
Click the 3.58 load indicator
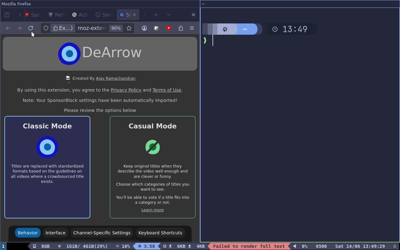tap(147, 246)
